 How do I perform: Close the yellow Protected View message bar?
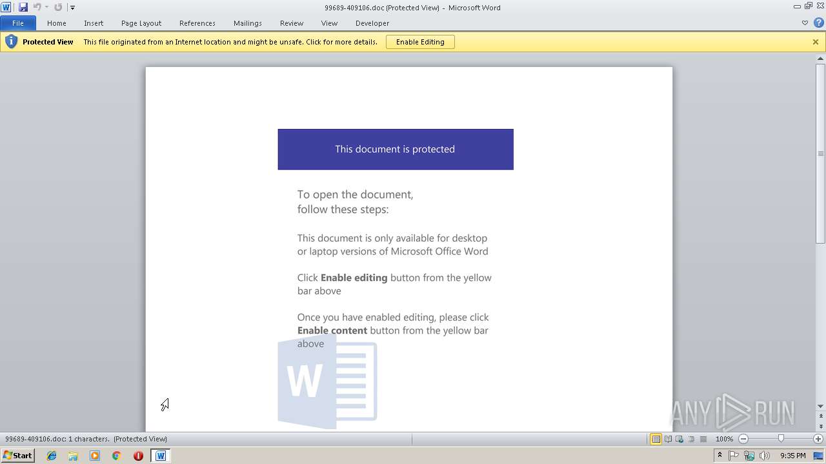[816, 42]
